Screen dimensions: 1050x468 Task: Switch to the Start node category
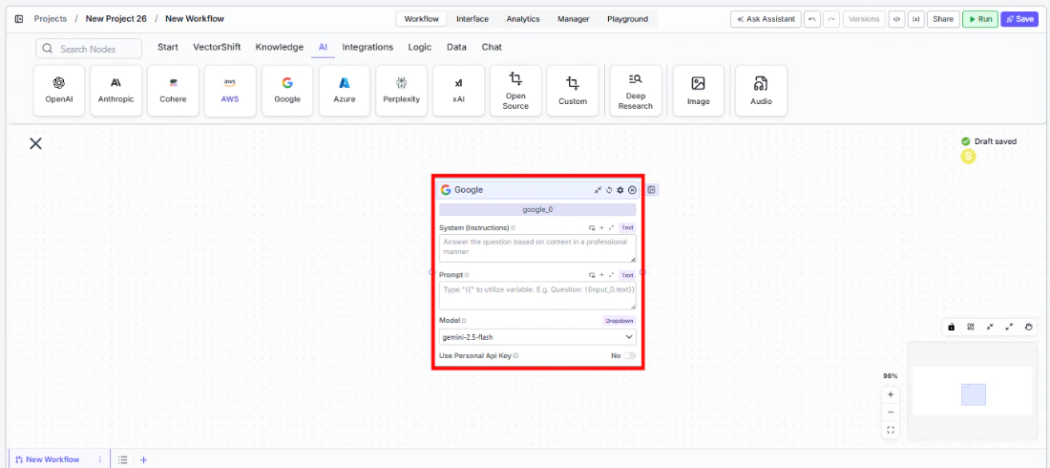tap(168, 48)
